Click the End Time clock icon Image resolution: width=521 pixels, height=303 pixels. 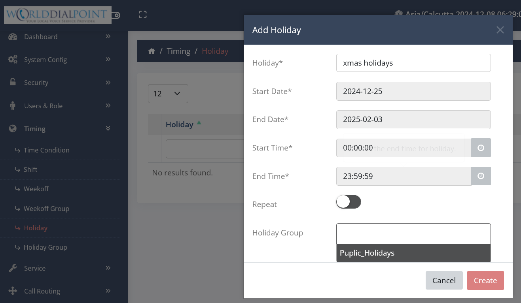point(481,176)
